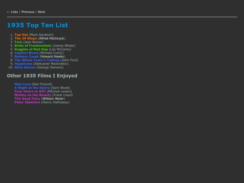Click the text (John Ford)
244x183 pixels.
69,60
